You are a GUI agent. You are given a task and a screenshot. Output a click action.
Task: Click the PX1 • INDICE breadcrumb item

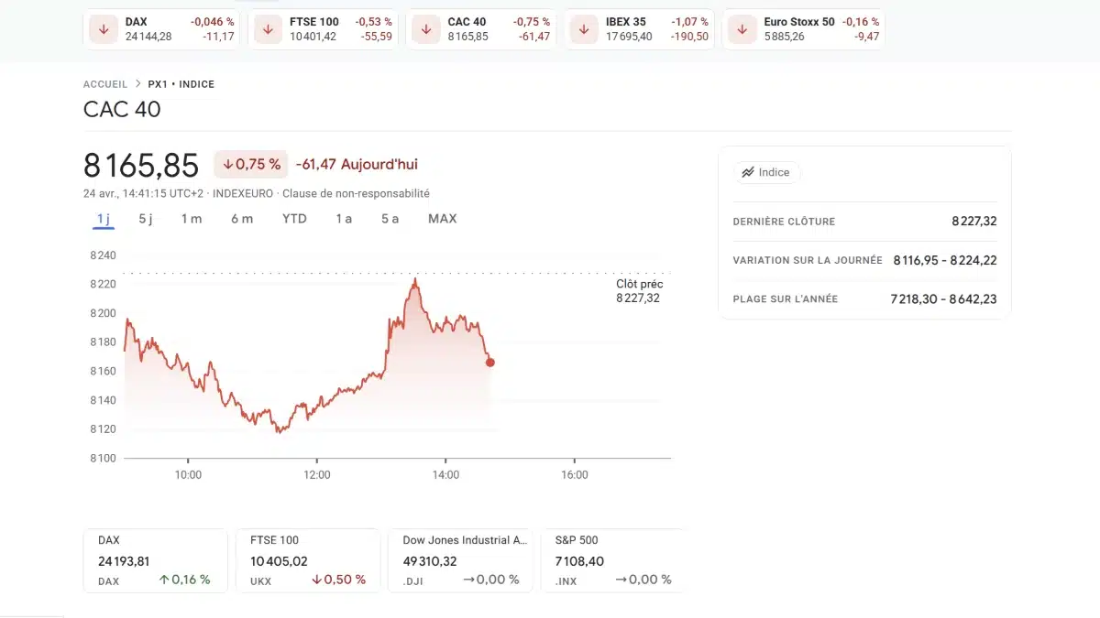[x=180, y=83]
